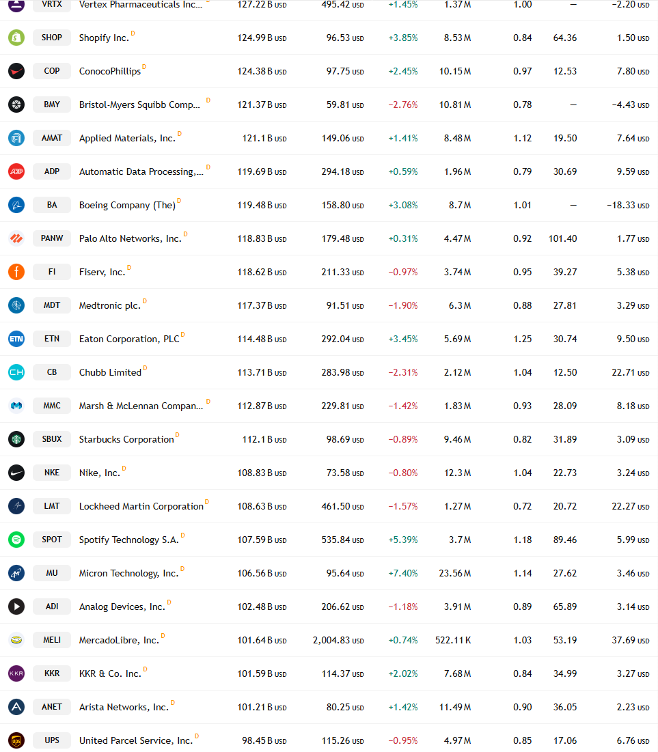The width and height of the screenshot is (658, 752).
Task: Select the AMAT ticker badge
Action: (52, 138)
